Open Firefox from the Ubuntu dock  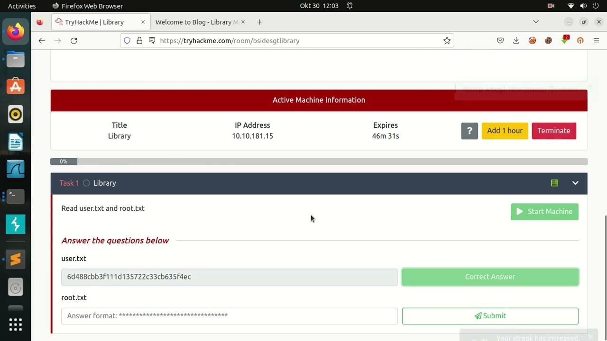[x=15, y=32]
